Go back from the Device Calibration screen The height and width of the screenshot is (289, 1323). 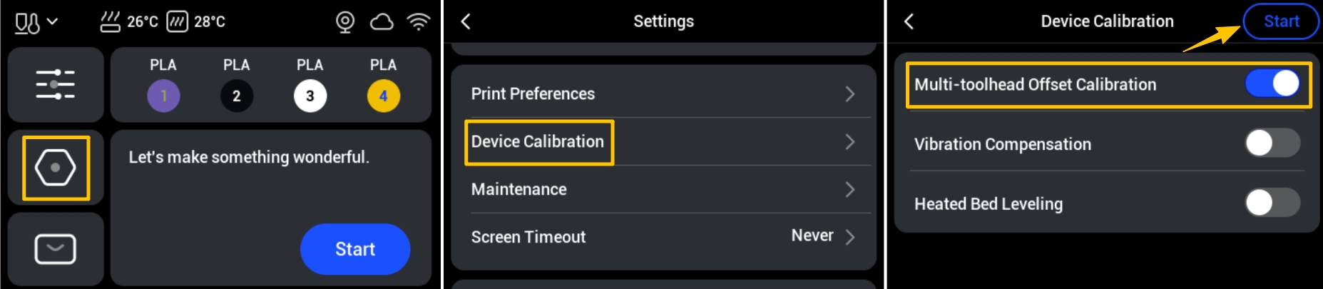(x=909, y=21)
